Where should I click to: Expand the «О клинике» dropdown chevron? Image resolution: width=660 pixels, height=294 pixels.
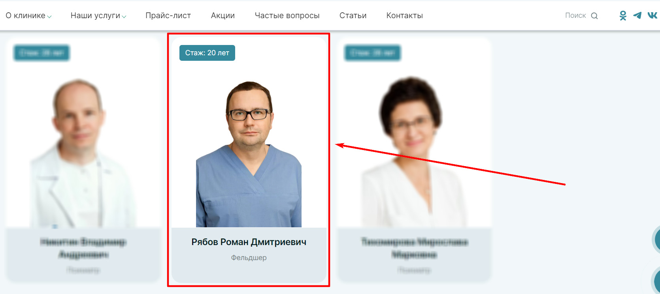[49, 17]
